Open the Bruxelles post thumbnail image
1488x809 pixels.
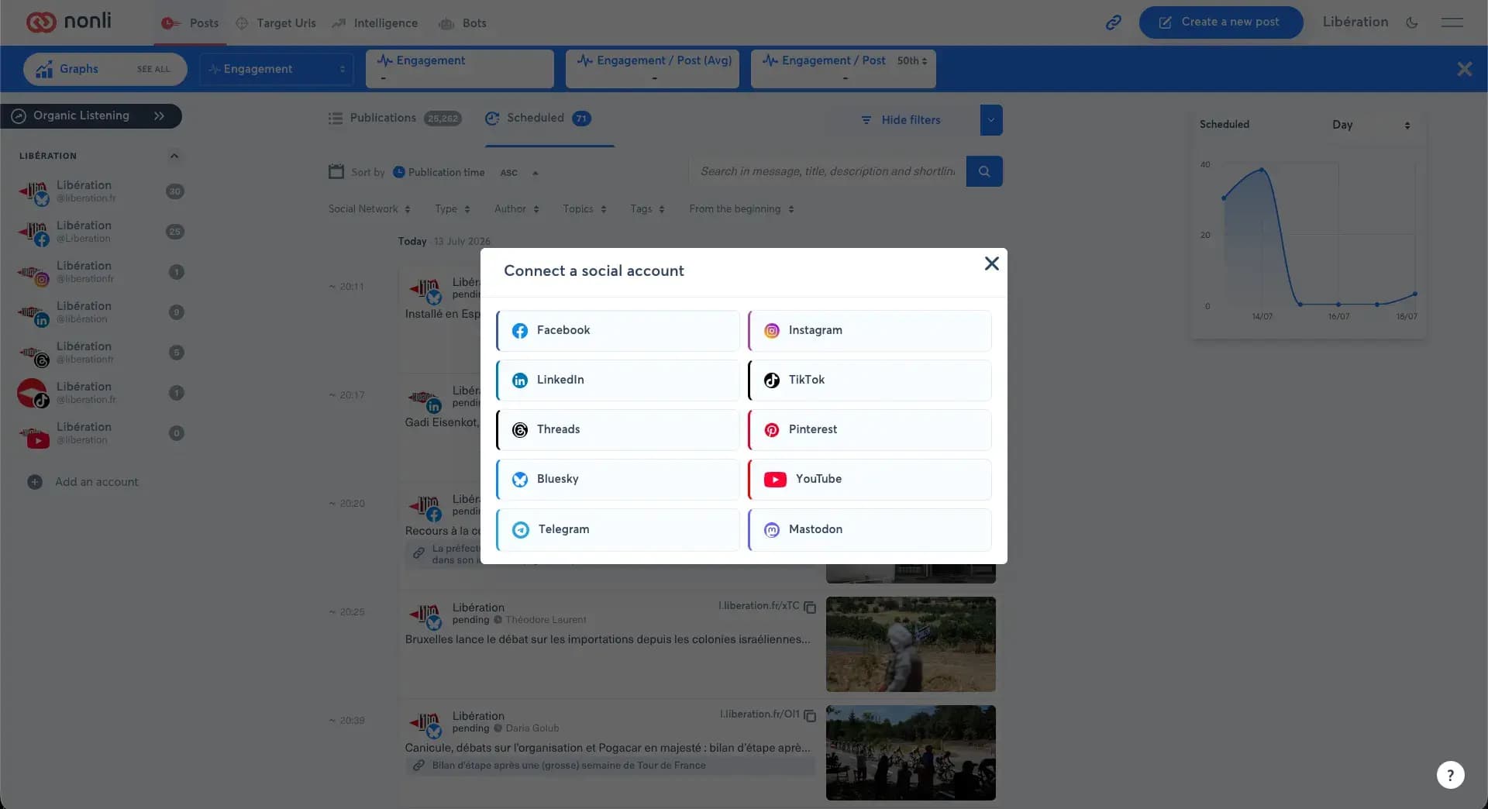pos(911,645)
